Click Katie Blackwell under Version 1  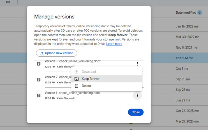66,98
